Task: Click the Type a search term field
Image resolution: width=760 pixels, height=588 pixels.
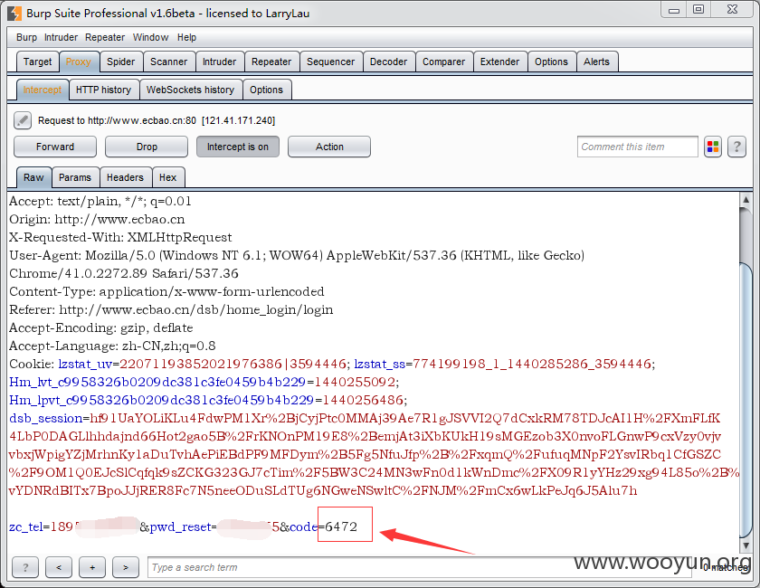Action: pos(419,567)
